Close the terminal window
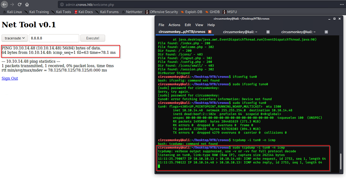This screenshot has height=179, width=346. click(x=340, y=19)
